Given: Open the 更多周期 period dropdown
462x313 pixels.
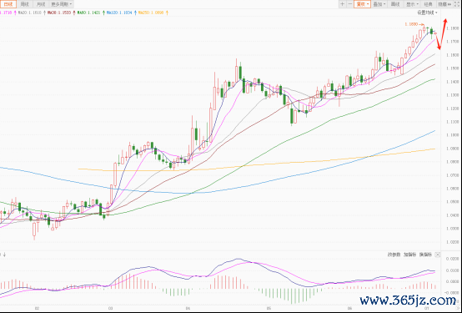Looking at the screenshot, I should (x=61, y=4).
